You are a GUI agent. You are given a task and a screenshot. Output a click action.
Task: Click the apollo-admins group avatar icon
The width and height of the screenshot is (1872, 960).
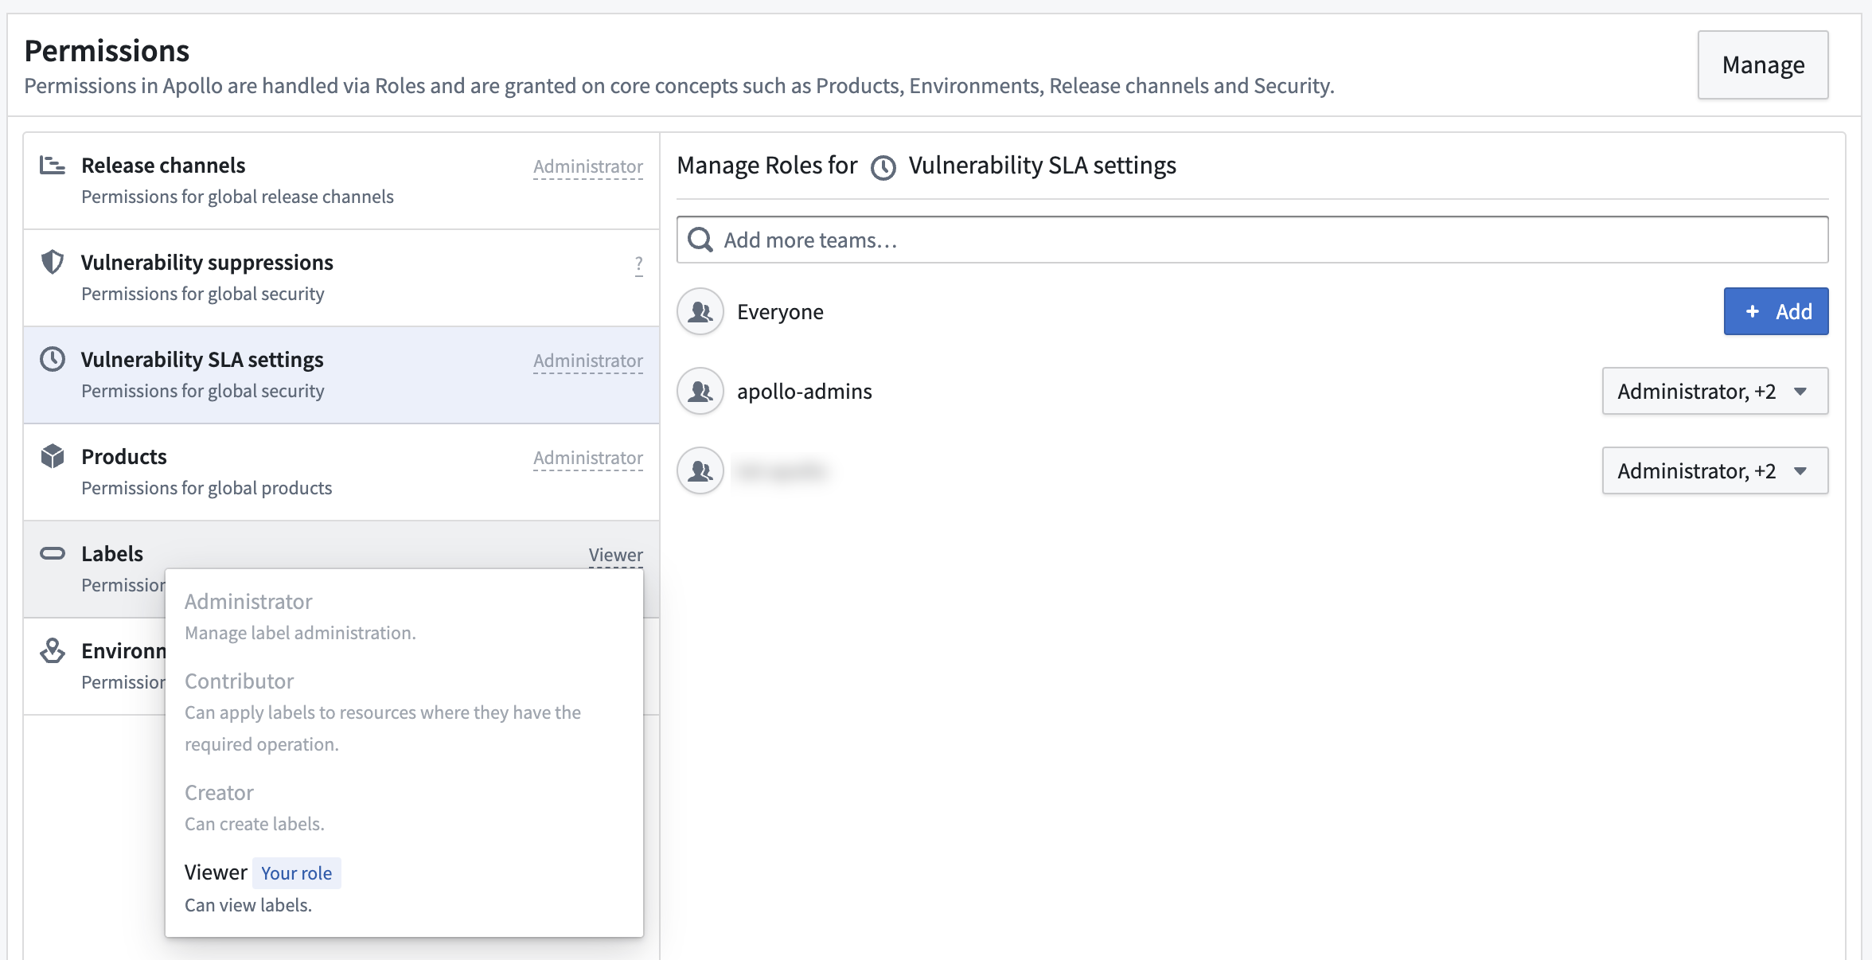click(x=700, y=391)
